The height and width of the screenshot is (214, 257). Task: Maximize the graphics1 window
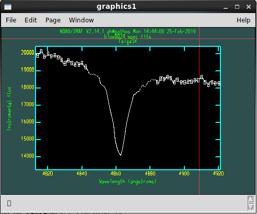point(237,7)
